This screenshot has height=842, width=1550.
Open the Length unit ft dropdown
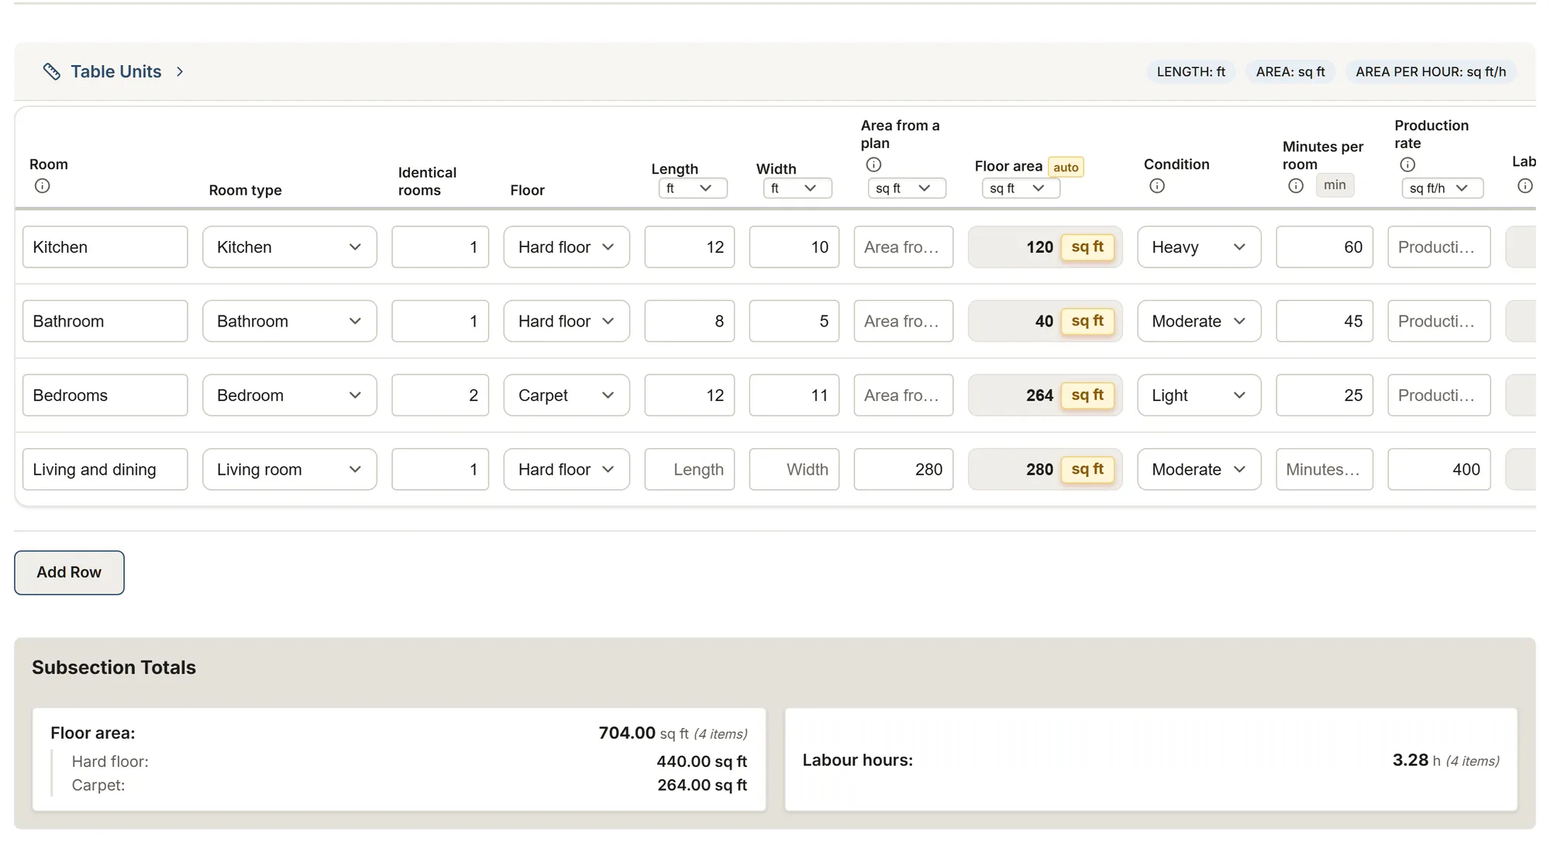click(x=693, y=188)
